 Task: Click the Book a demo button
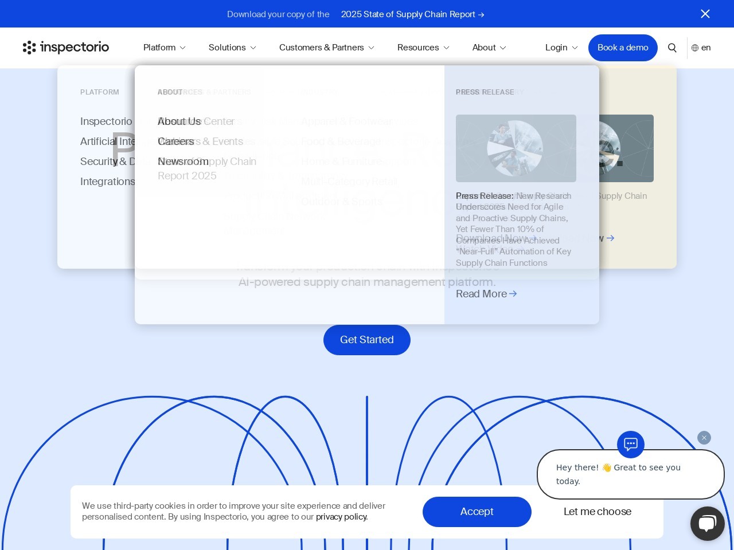tap(623, 48)
